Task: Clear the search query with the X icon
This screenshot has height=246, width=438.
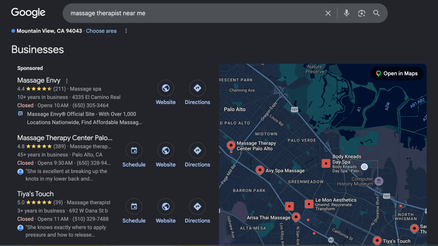Action: click(328, 13)
